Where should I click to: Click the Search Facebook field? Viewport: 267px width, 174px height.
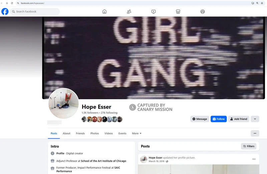pyautogui.click(x=35, y=12)
